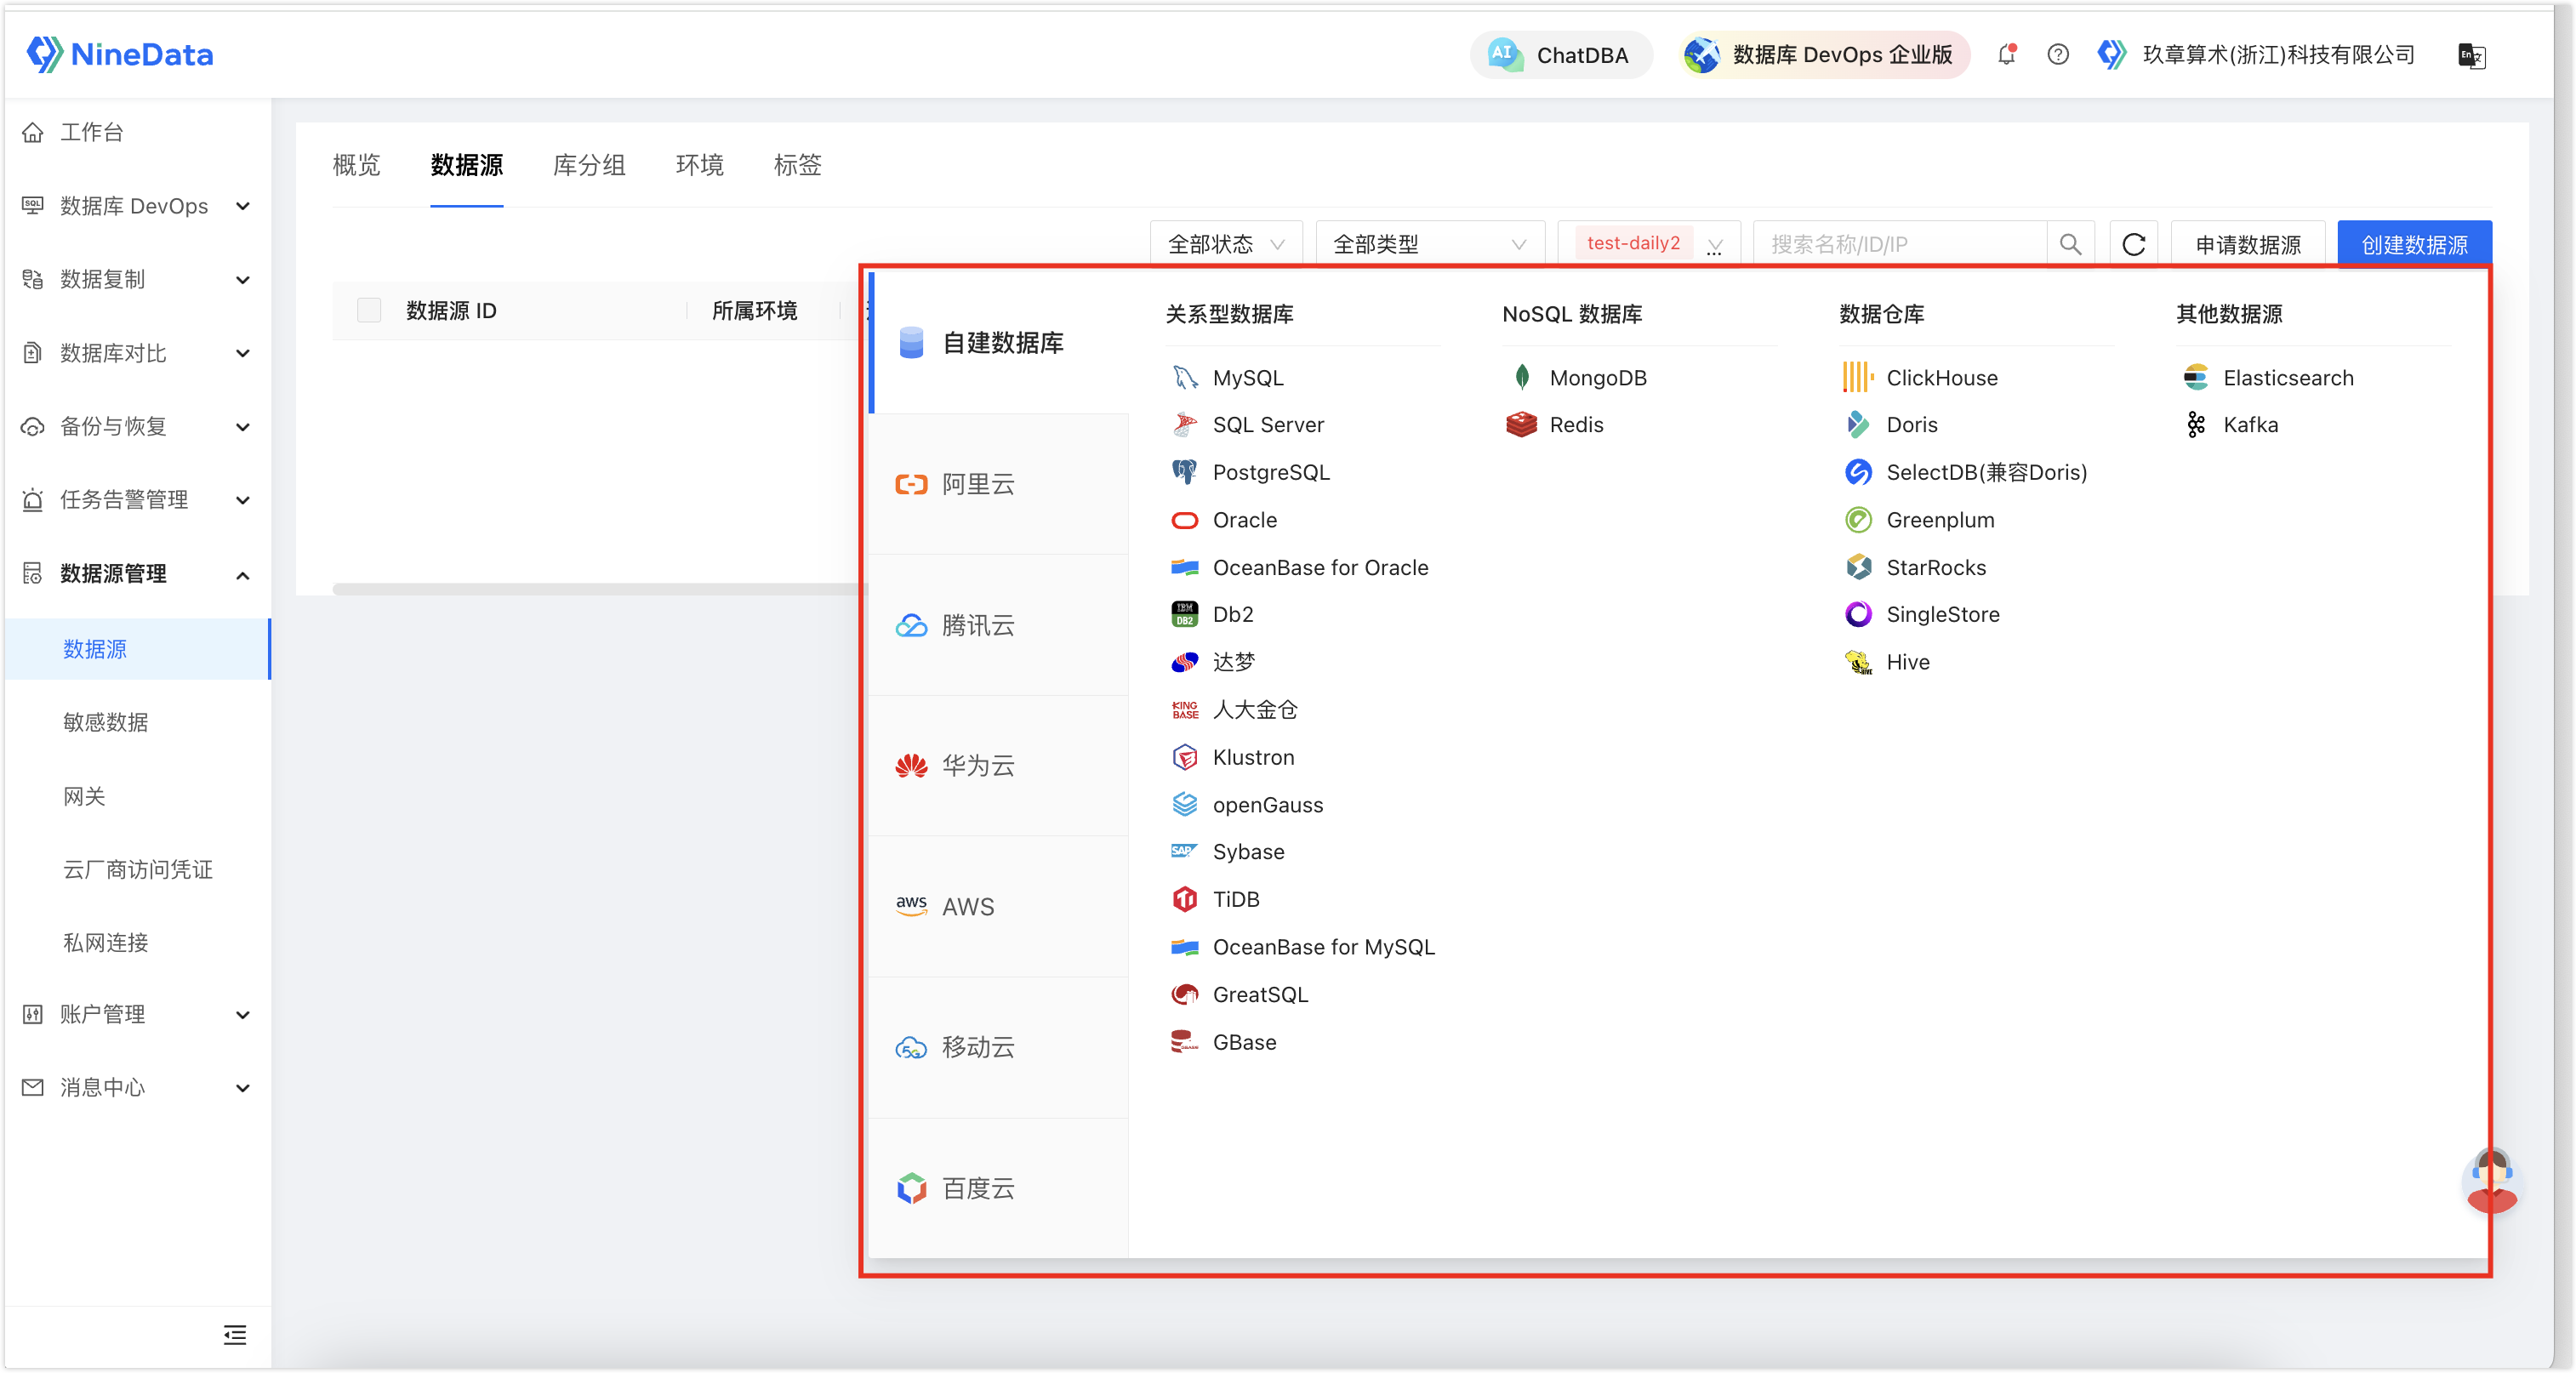The image size is (2576, 1373).
Task: Click the 申请数据源 button
Action: pyautogui.click(x=2247, y=244)
